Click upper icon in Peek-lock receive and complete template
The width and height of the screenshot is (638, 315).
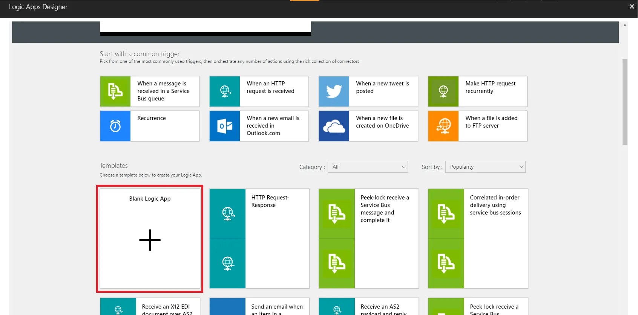click(337, 214)
